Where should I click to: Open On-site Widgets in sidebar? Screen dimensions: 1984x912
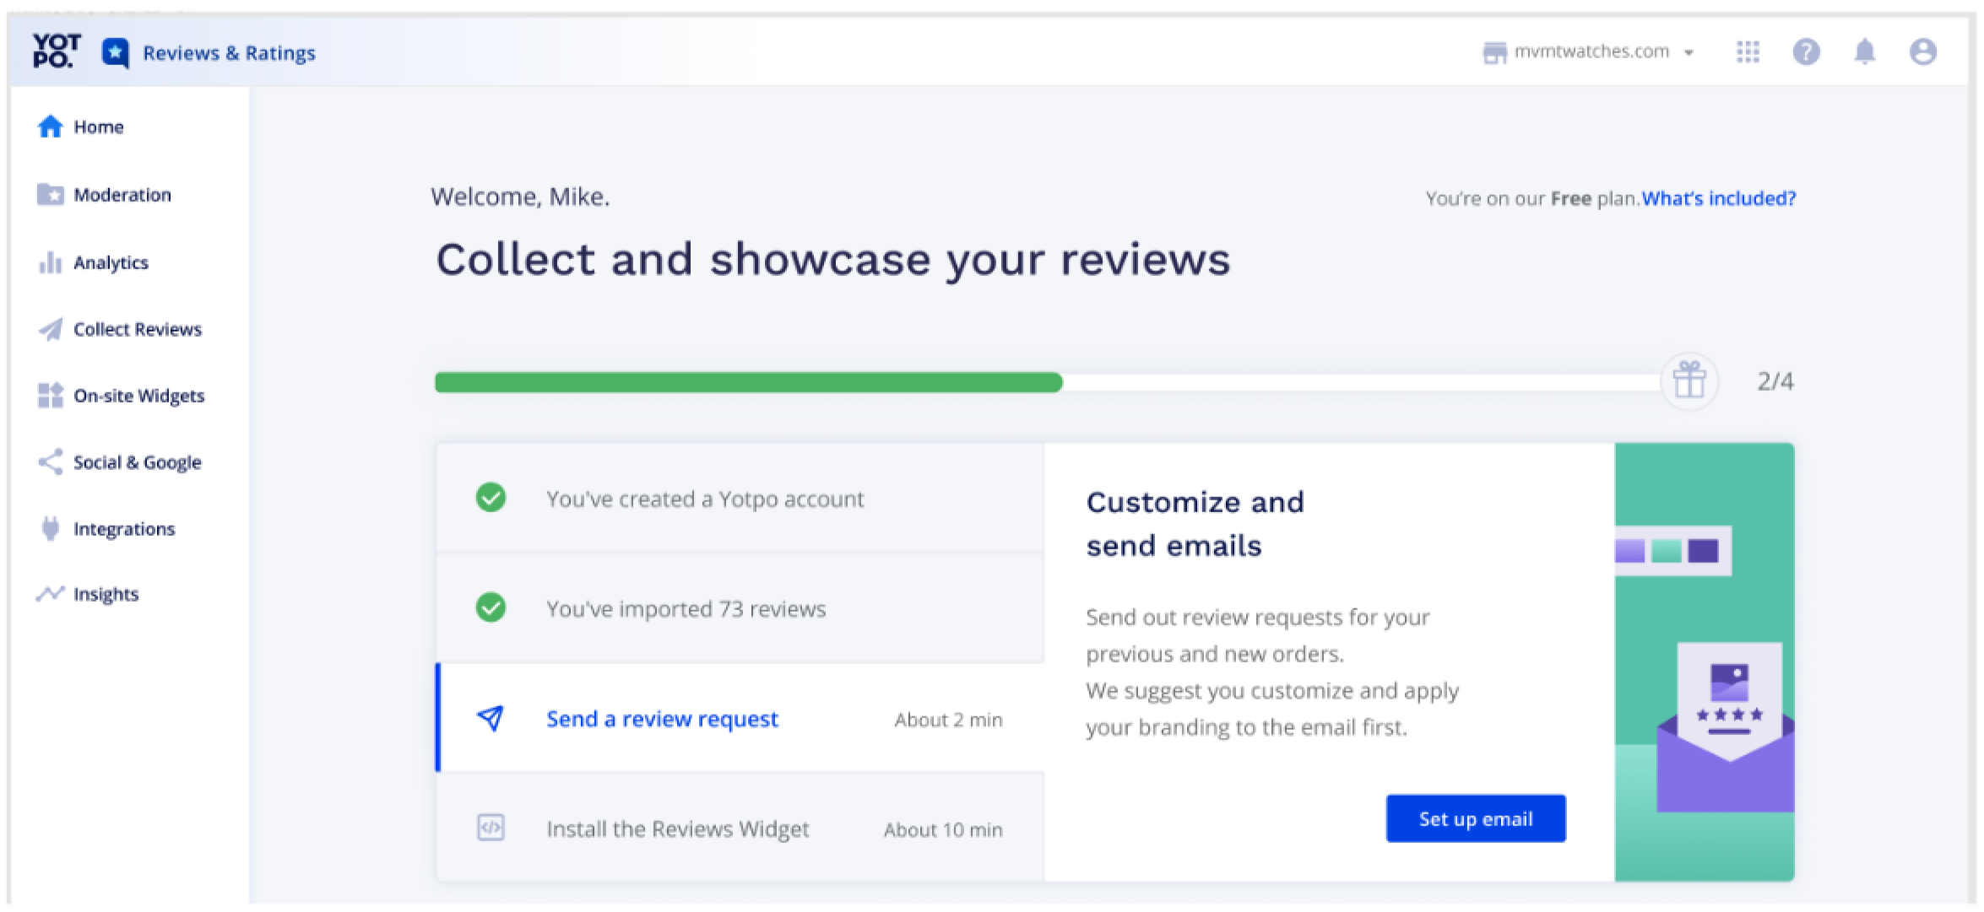(138, 396)
